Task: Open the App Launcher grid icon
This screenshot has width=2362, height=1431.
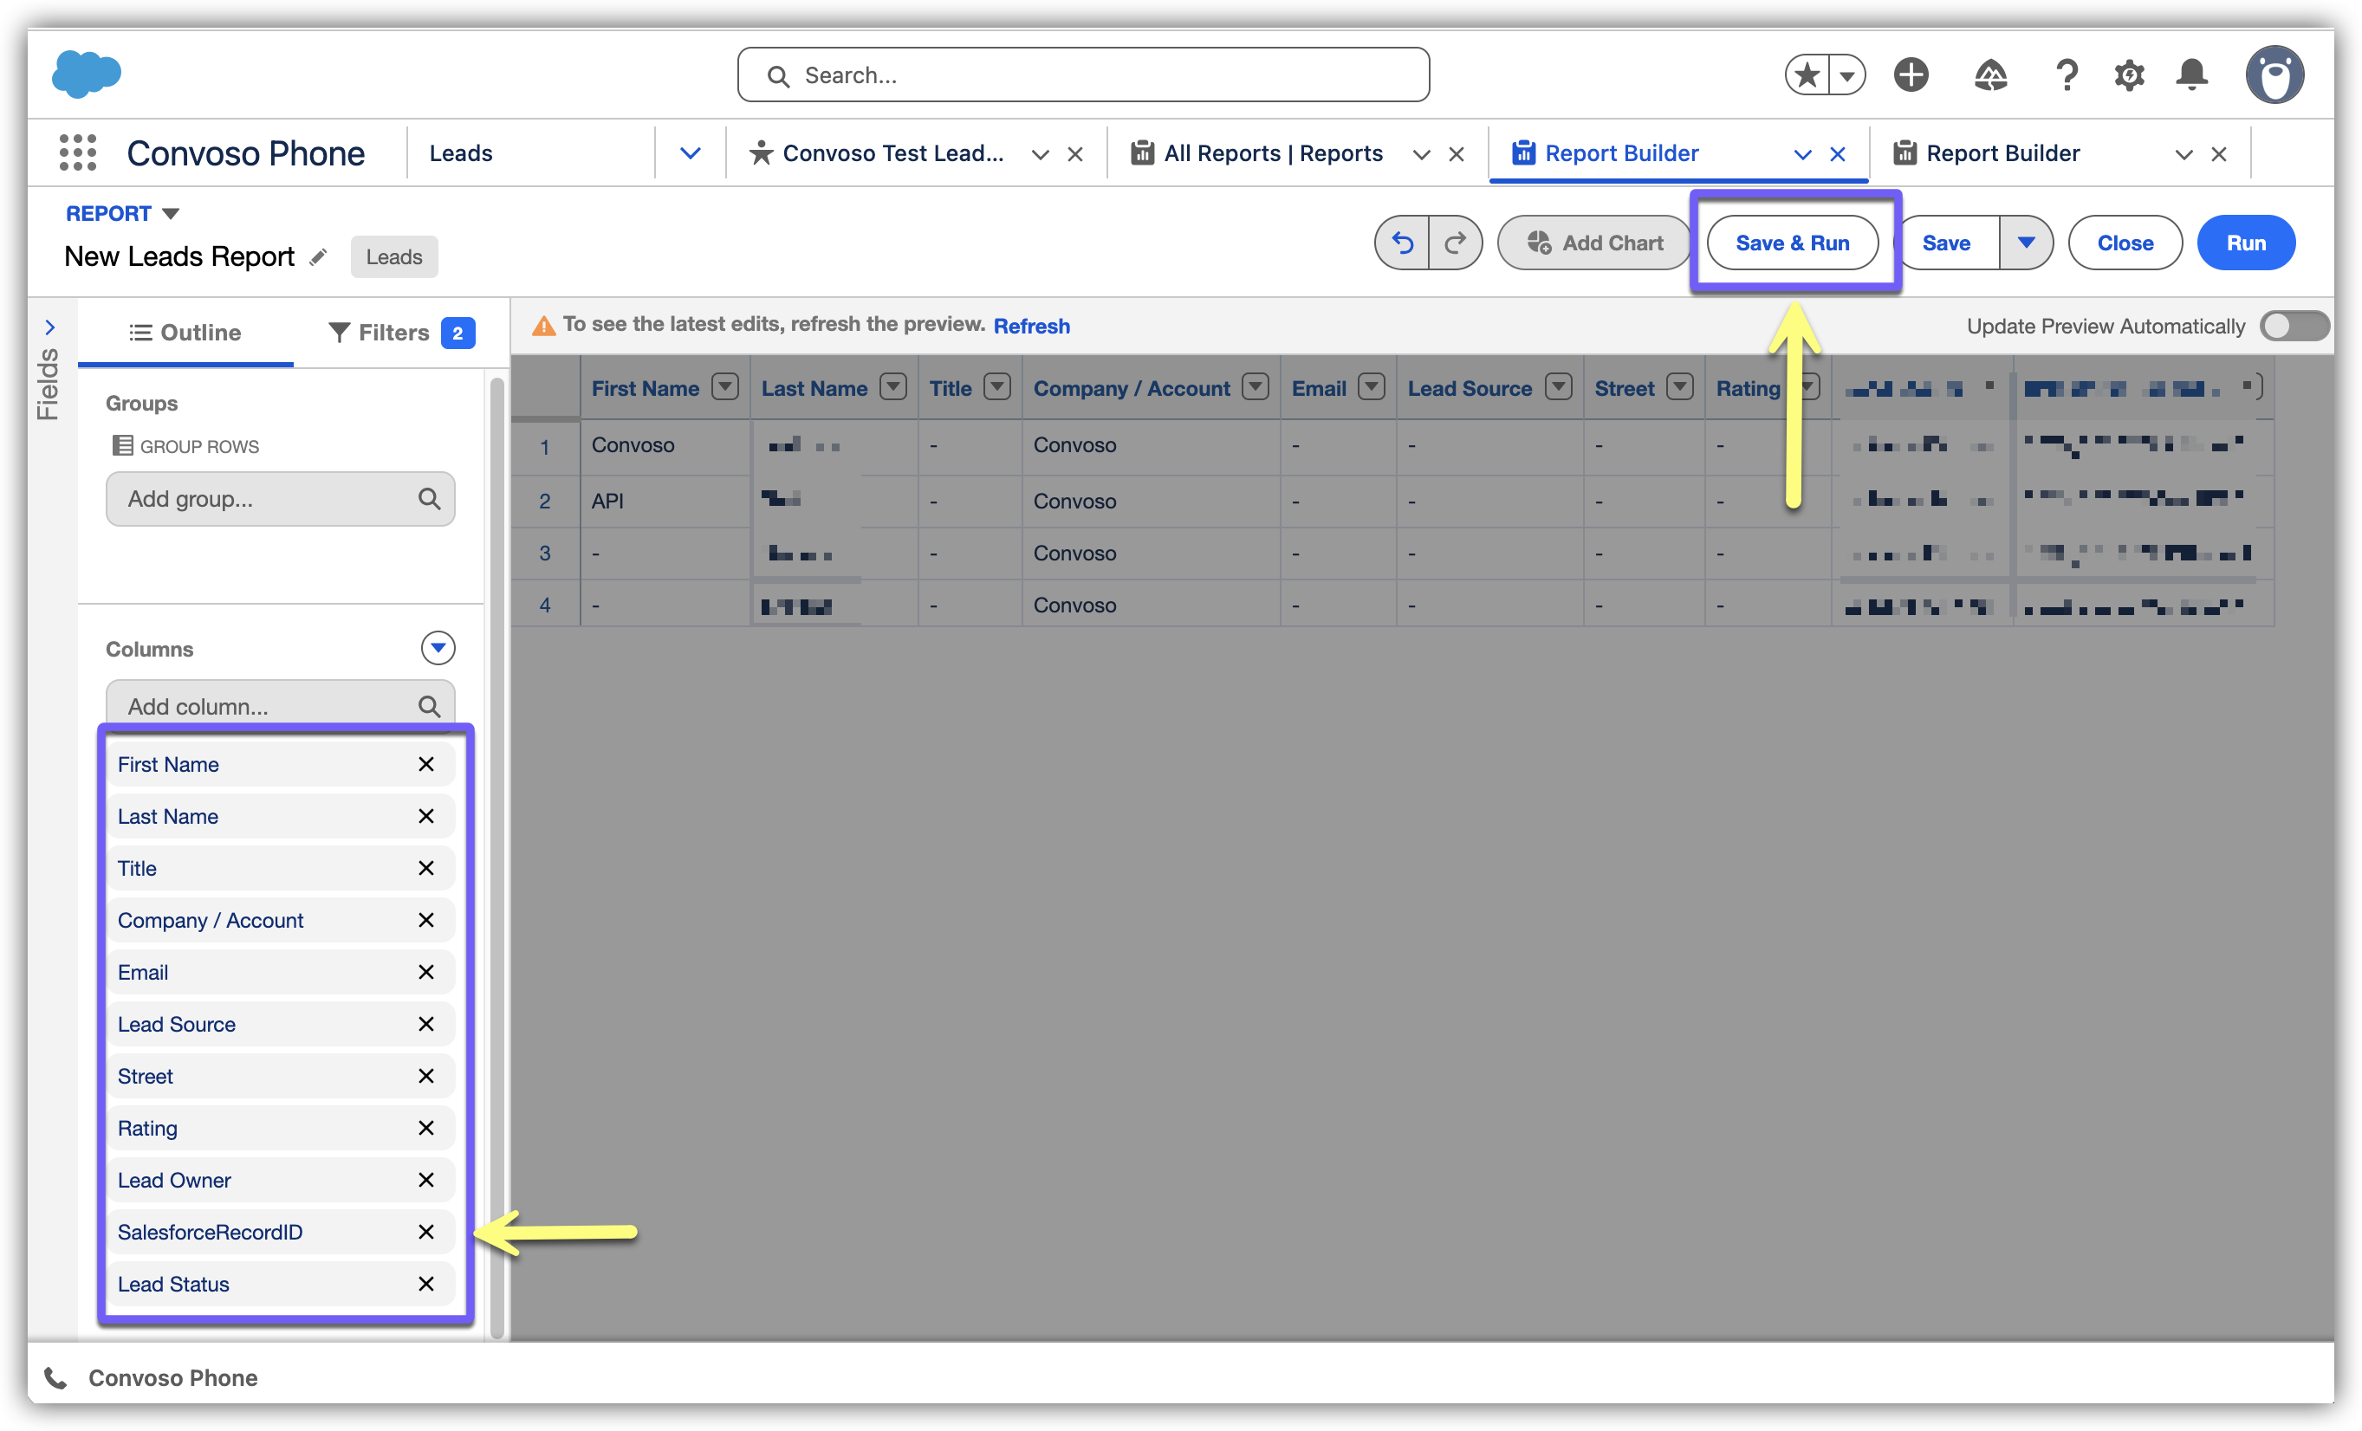Action: [x=78, y=153]
